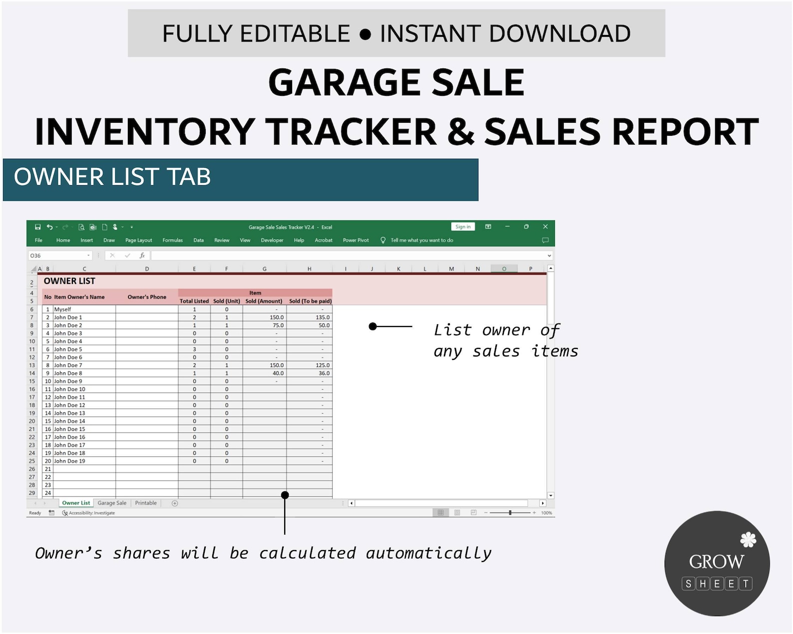Switch to Garage Sale sheet tab

click(112, 503)
